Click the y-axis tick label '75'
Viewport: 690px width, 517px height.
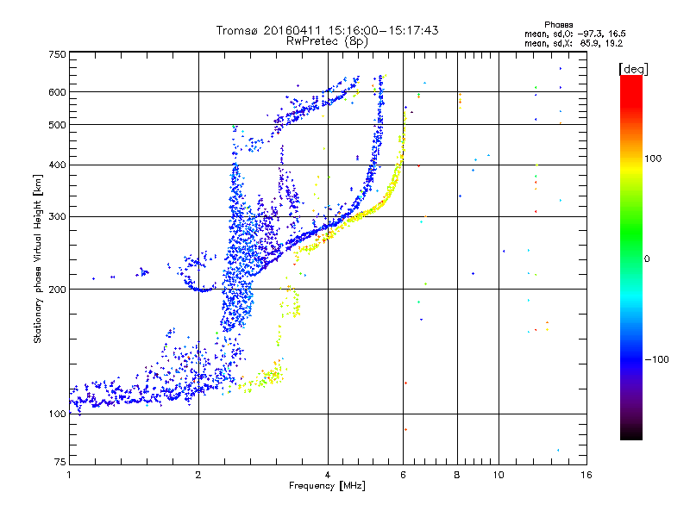(x=60, y=462)
